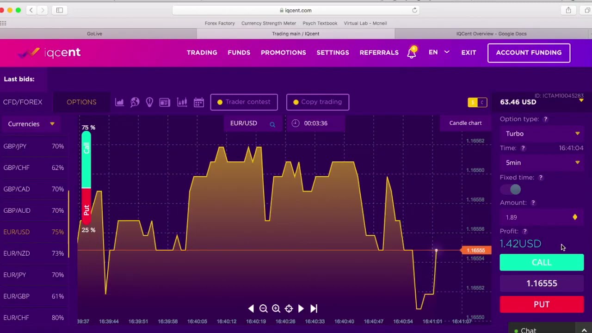Screen dimensions: 592x333
Task: Click the Call/Put sentiment bar
Action: tap(86, 179)
